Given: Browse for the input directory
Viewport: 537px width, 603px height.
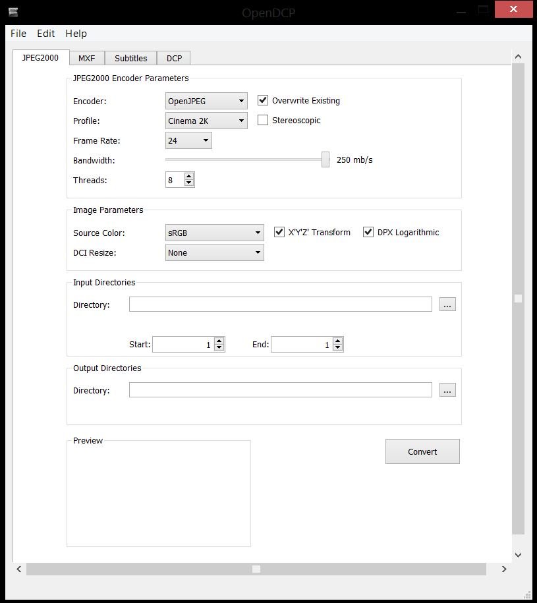Looking at the screenshot, I should 447,304.
